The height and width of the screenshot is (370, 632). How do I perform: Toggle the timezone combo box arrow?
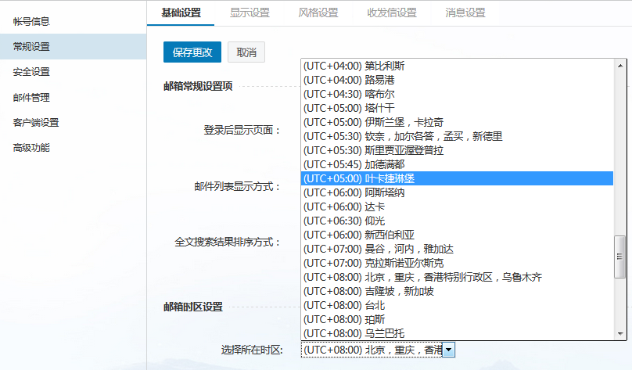point(449,350)
